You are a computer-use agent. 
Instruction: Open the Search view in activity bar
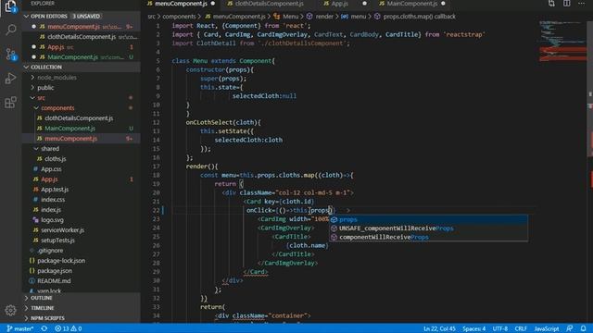[x=10, y=30]
